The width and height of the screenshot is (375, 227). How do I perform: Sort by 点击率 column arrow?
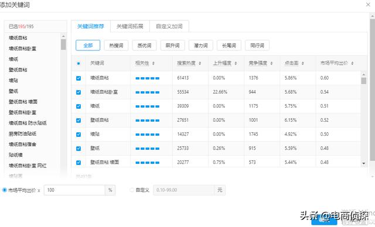pos(302,63)
